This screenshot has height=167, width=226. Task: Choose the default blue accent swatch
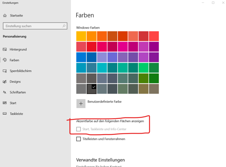click(x=81, y=57)
